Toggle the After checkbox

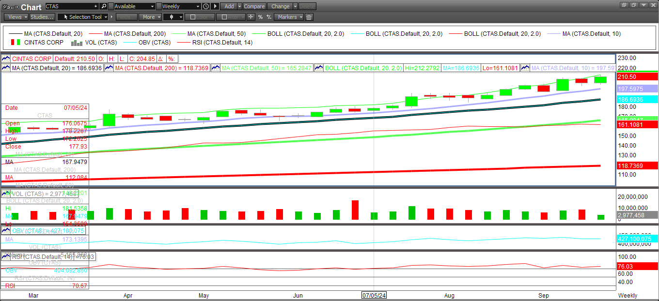(x=223, y=17)
